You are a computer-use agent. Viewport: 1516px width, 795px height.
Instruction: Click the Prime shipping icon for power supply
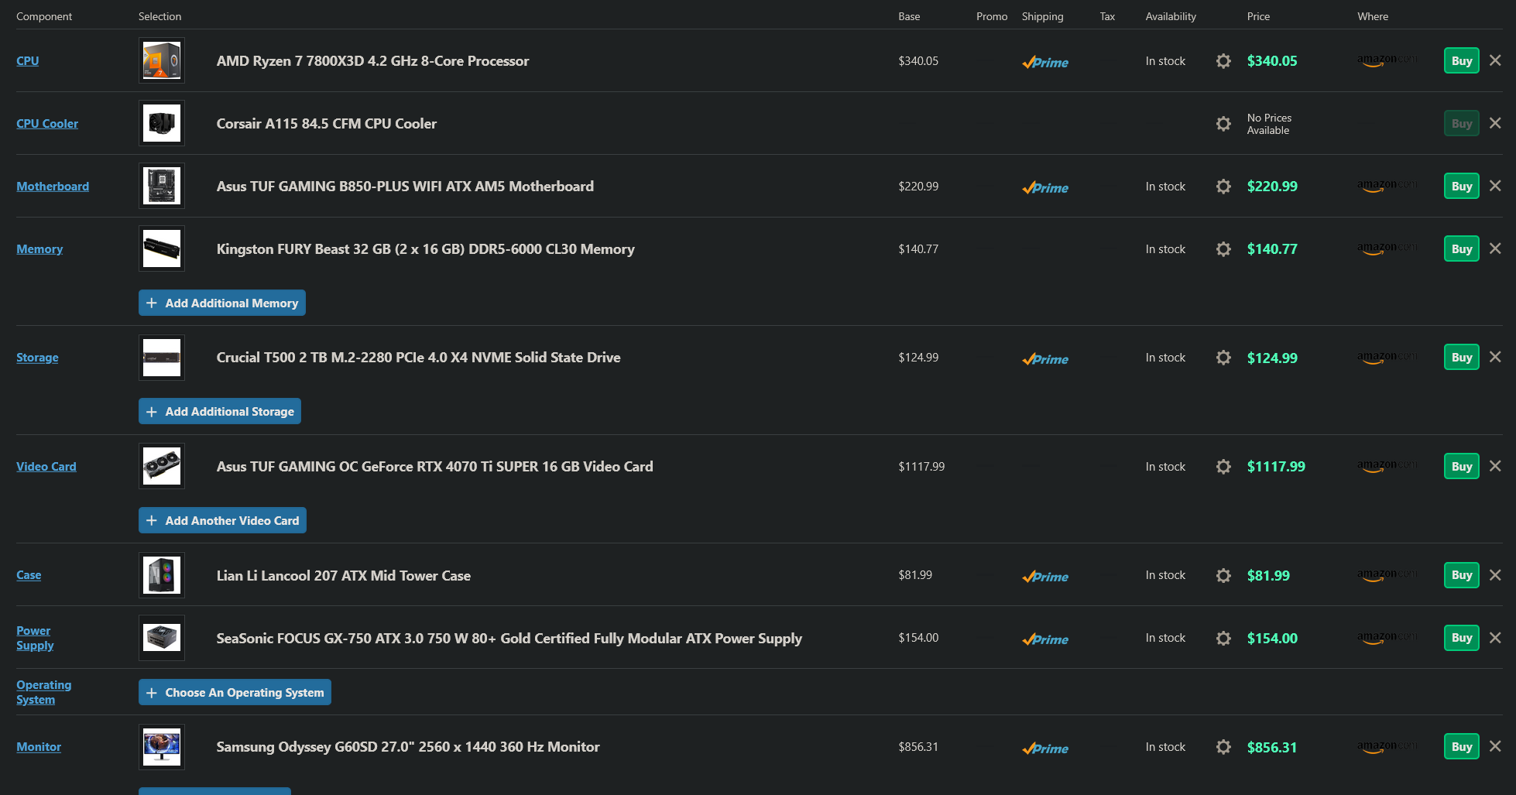[1045, 639]
